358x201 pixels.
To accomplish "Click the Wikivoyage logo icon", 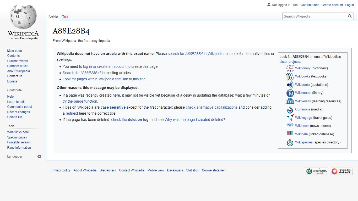I will tap(290, 118).
